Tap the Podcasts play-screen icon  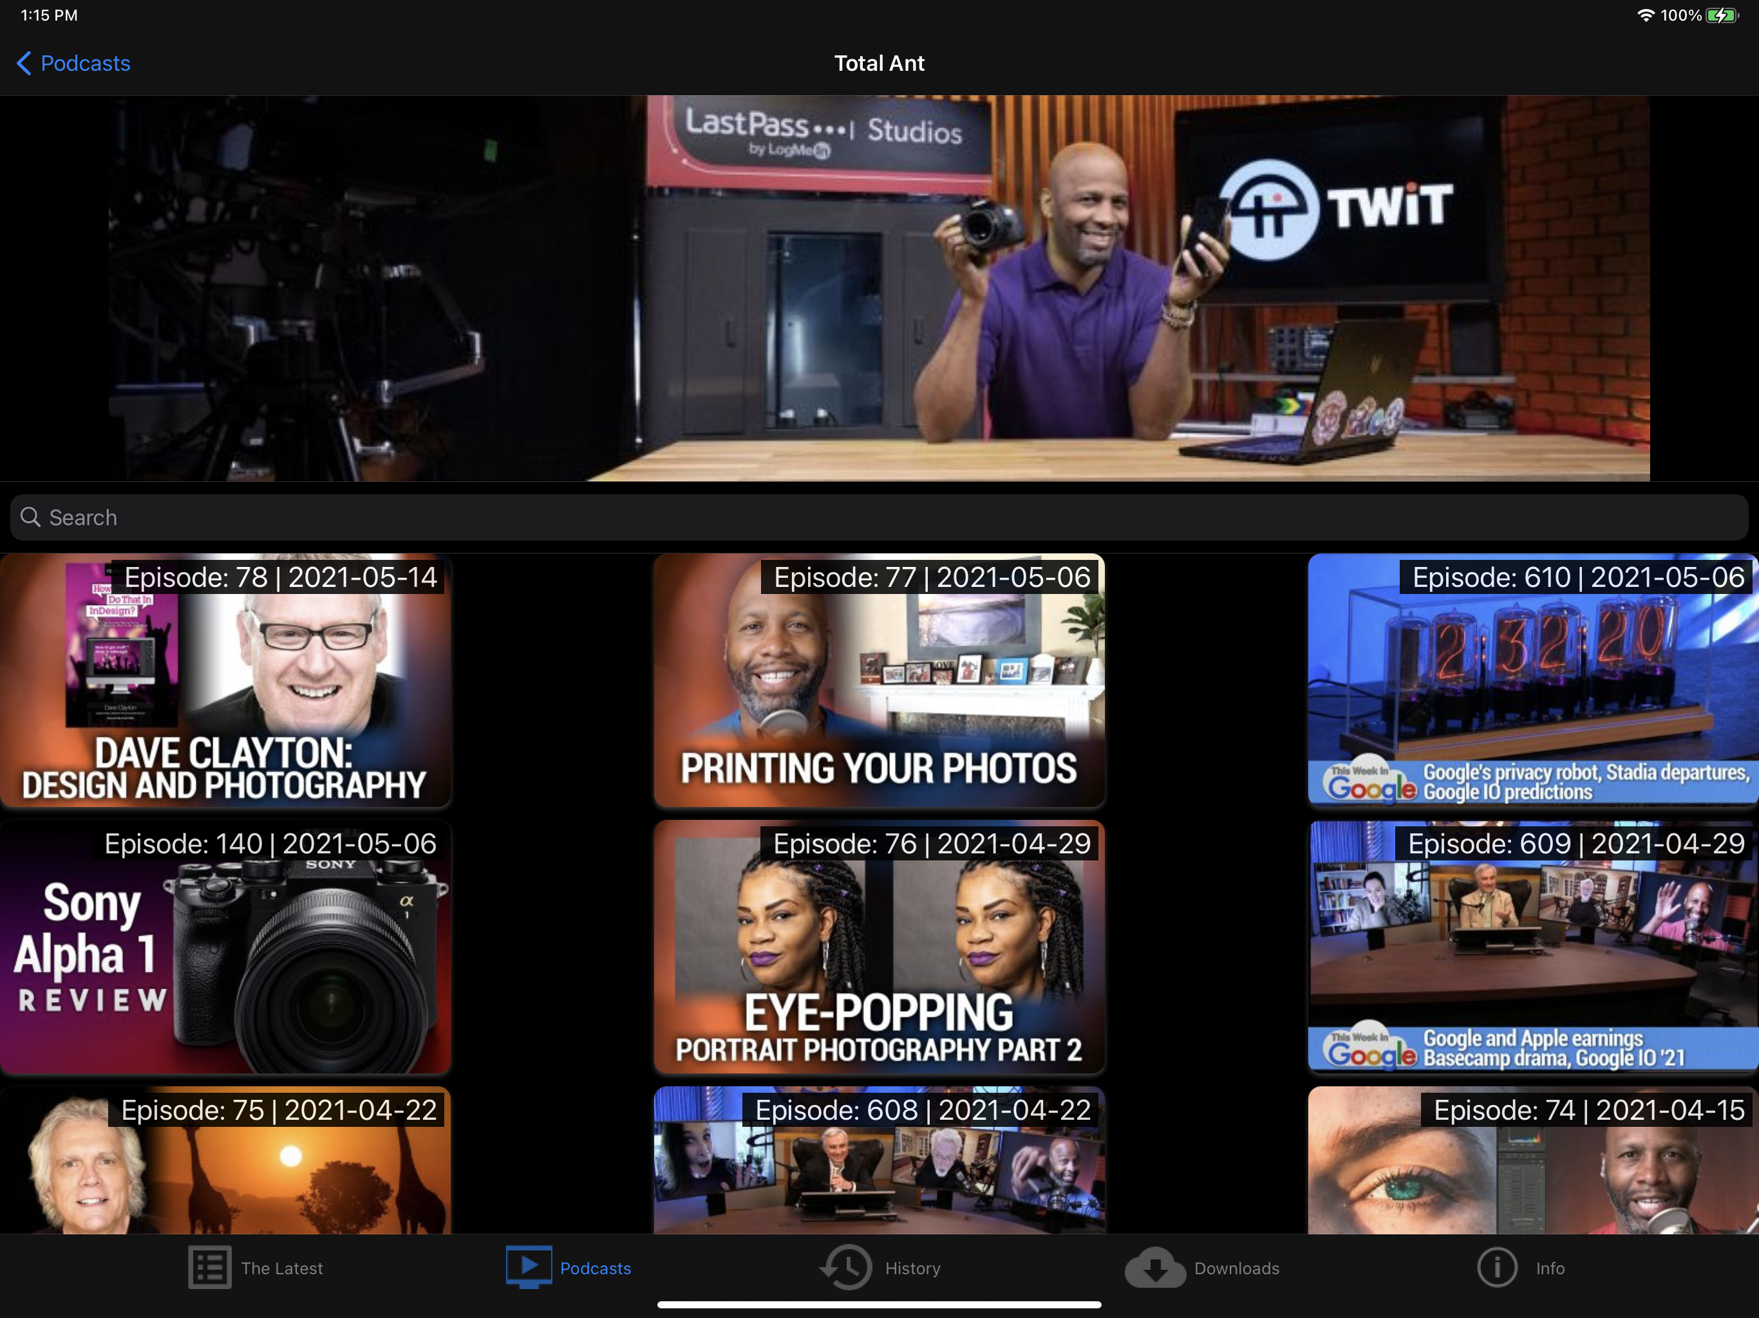(x=529, y=1267)
